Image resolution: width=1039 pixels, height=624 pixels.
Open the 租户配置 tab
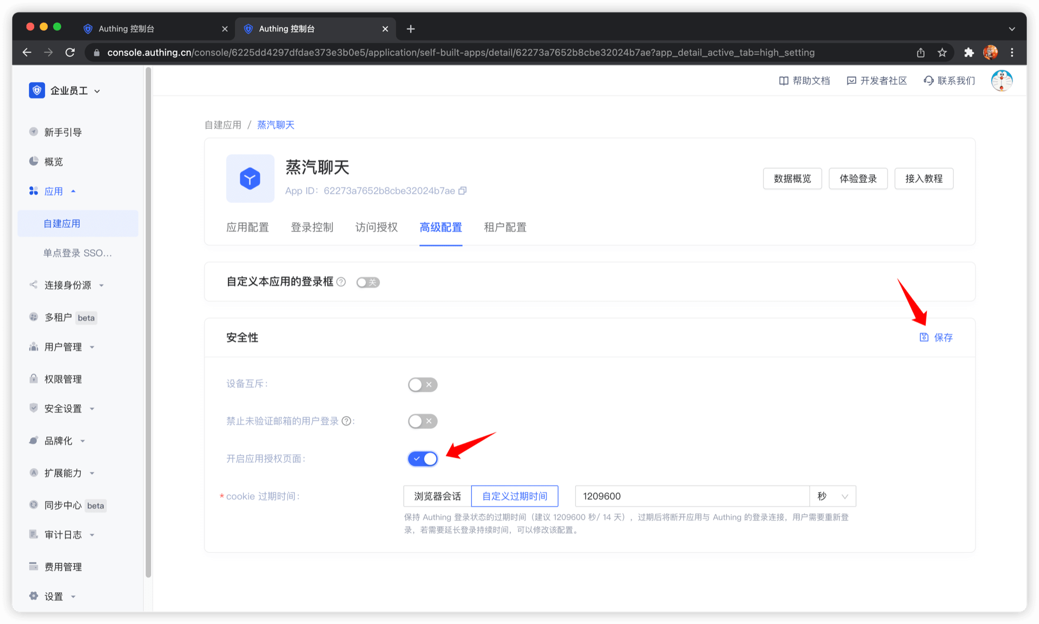505,227
